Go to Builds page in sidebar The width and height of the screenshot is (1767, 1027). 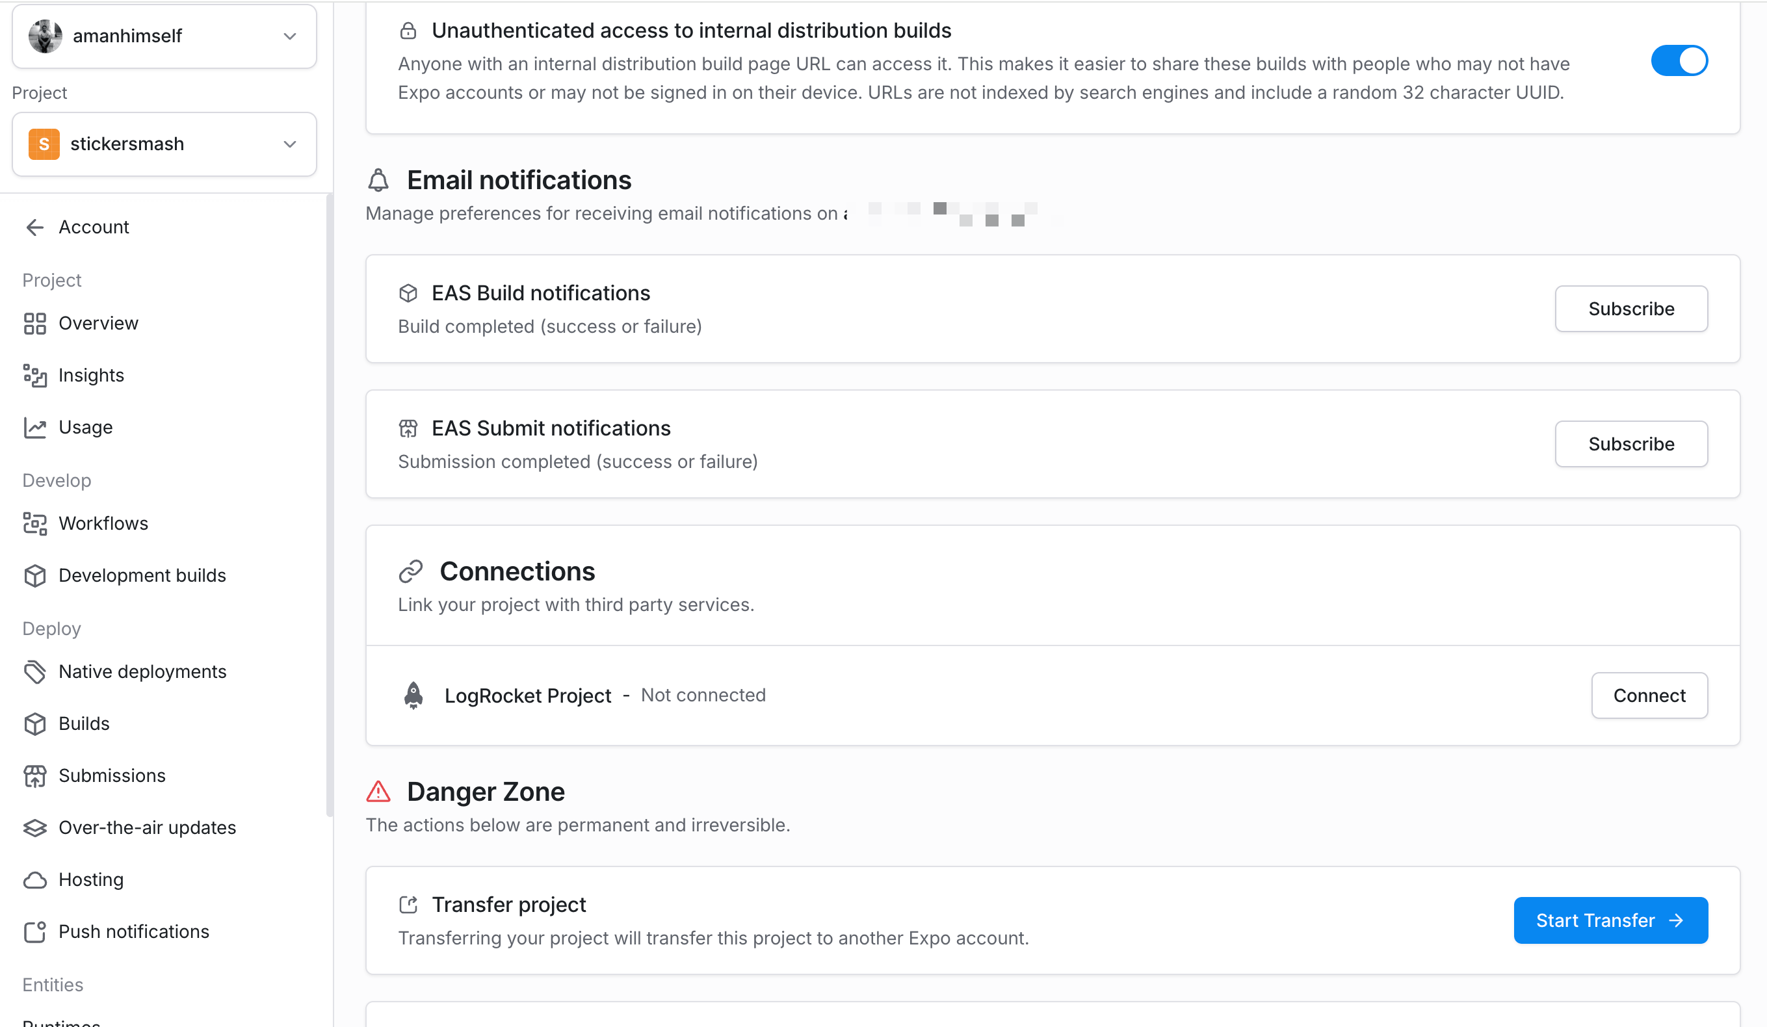[84, 723]
